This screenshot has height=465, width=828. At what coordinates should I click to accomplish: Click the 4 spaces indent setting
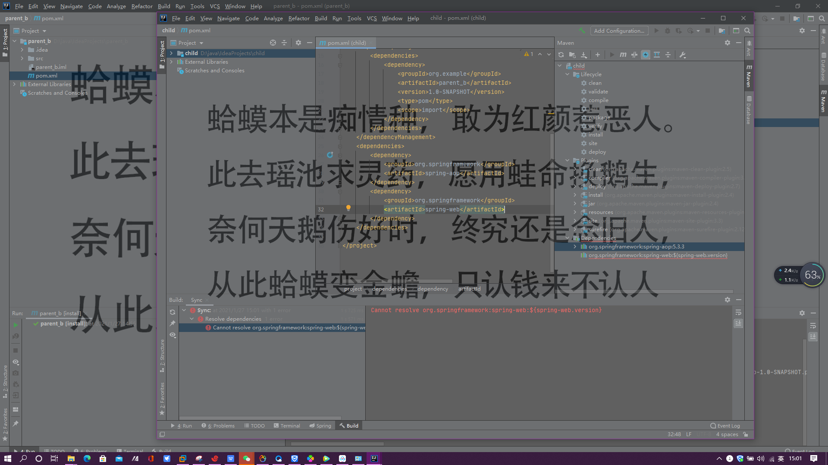(727, 434)
